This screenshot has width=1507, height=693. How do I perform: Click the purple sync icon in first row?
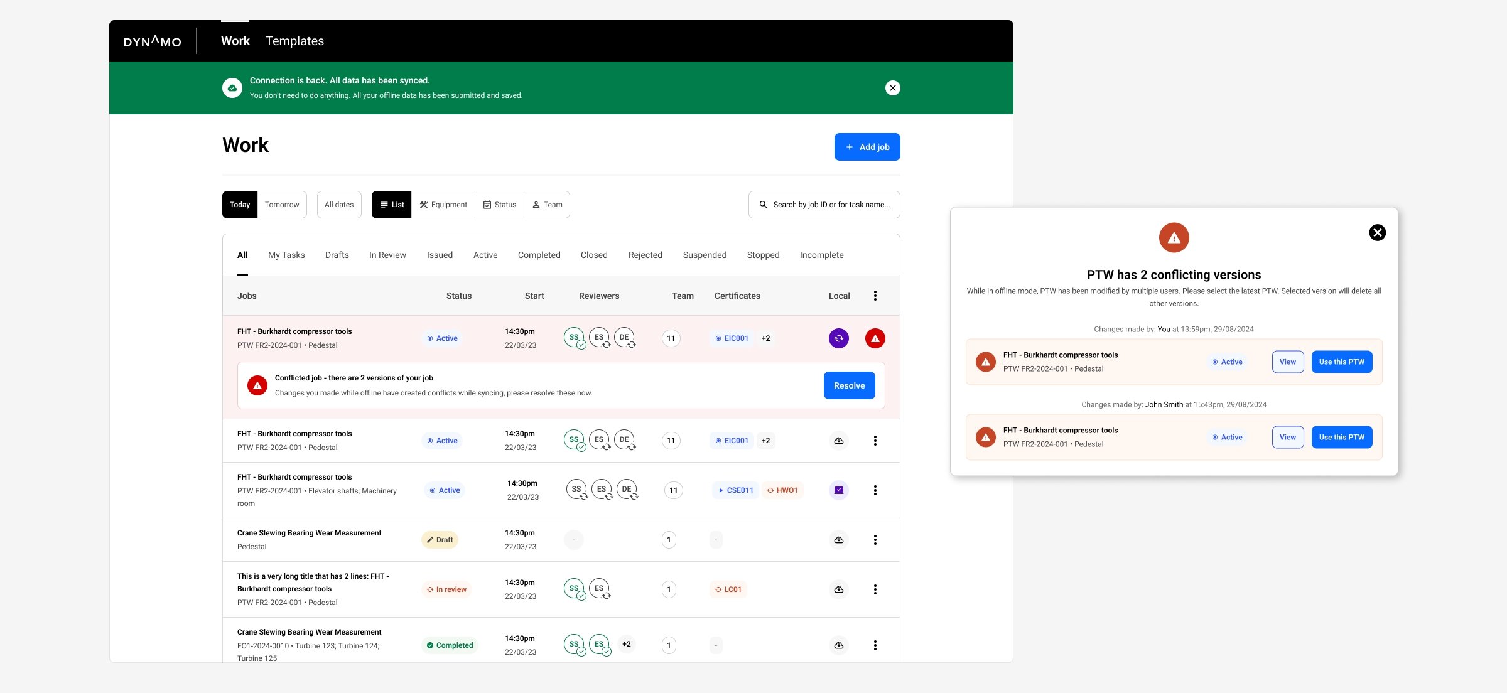point(838,338)
